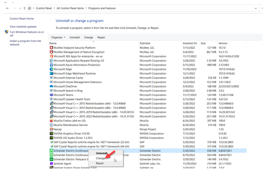The height and width of the screenshot is (174, 272).
Task: Click Nmap Project publisher cell
Action: pyautogui.click(x=148, y=129)
